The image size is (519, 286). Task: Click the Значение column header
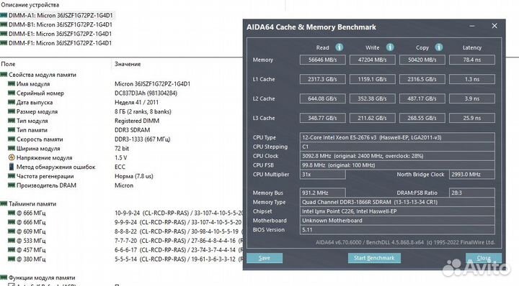128,64
